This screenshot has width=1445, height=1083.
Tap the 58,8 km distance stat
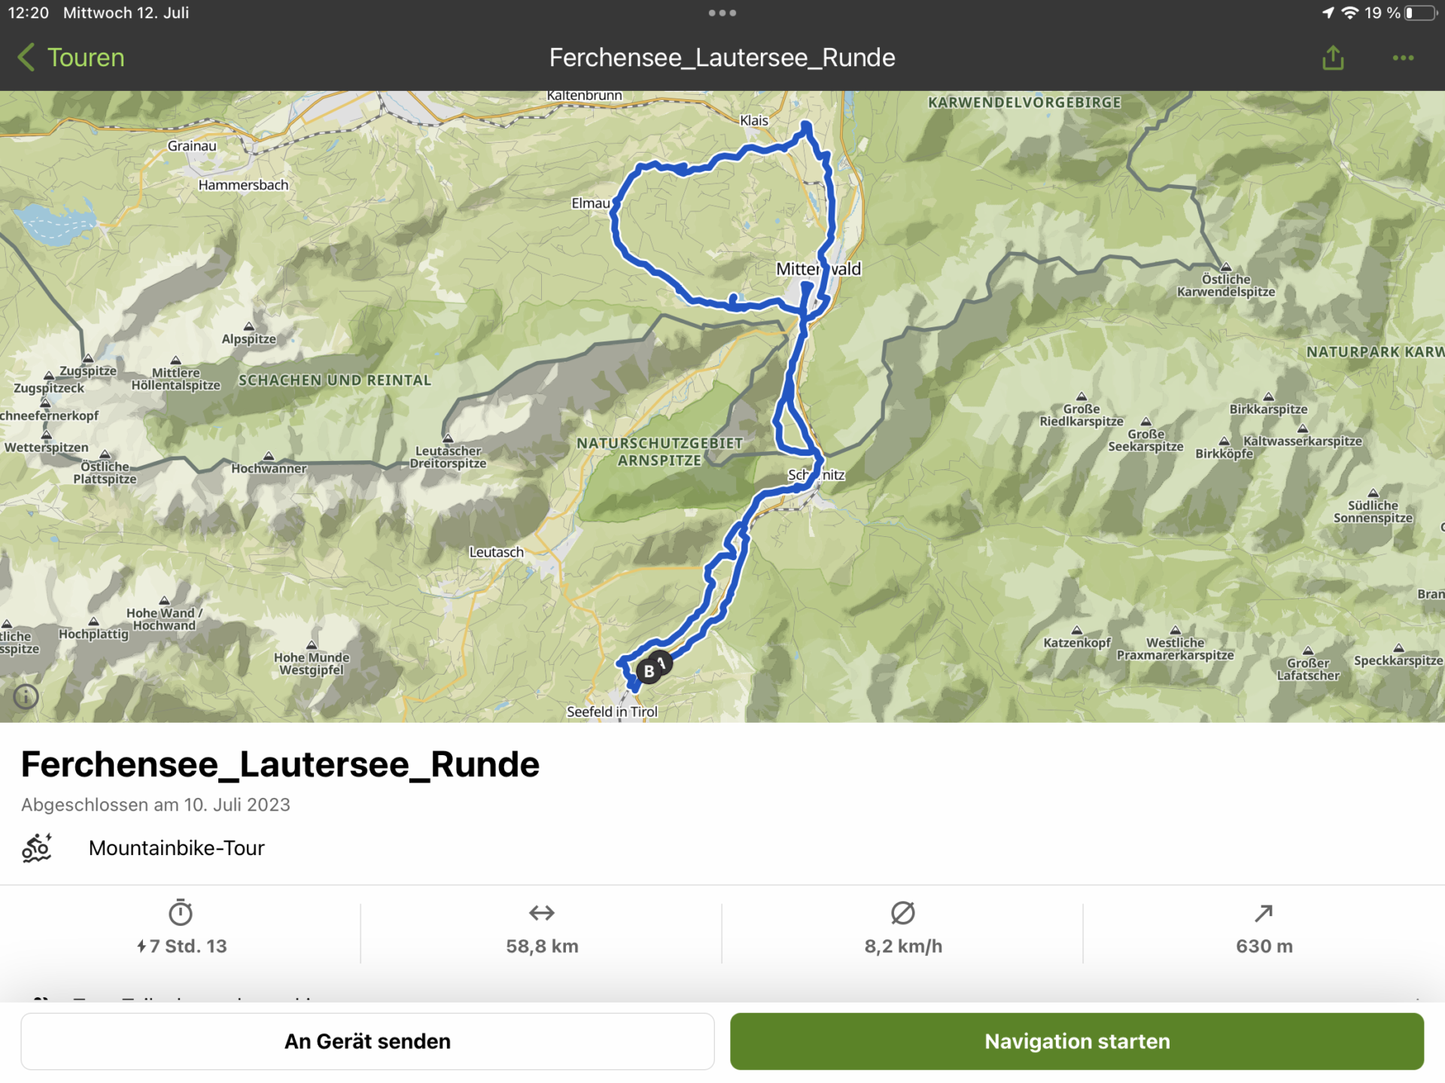542,946
